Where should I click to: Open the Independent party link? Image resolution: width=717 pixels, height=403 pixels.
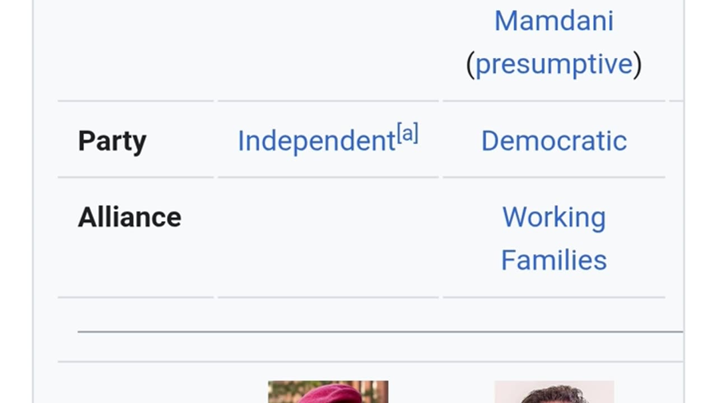coord(316,141)
